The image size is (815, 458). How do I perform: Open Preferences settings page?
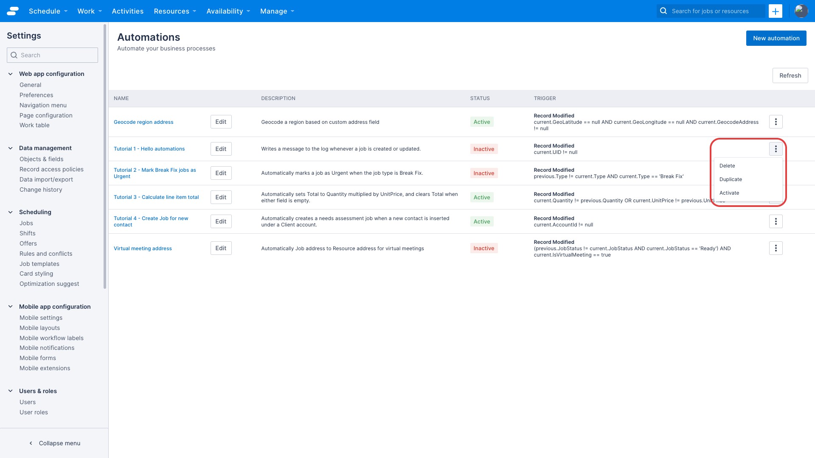point(37,95)
